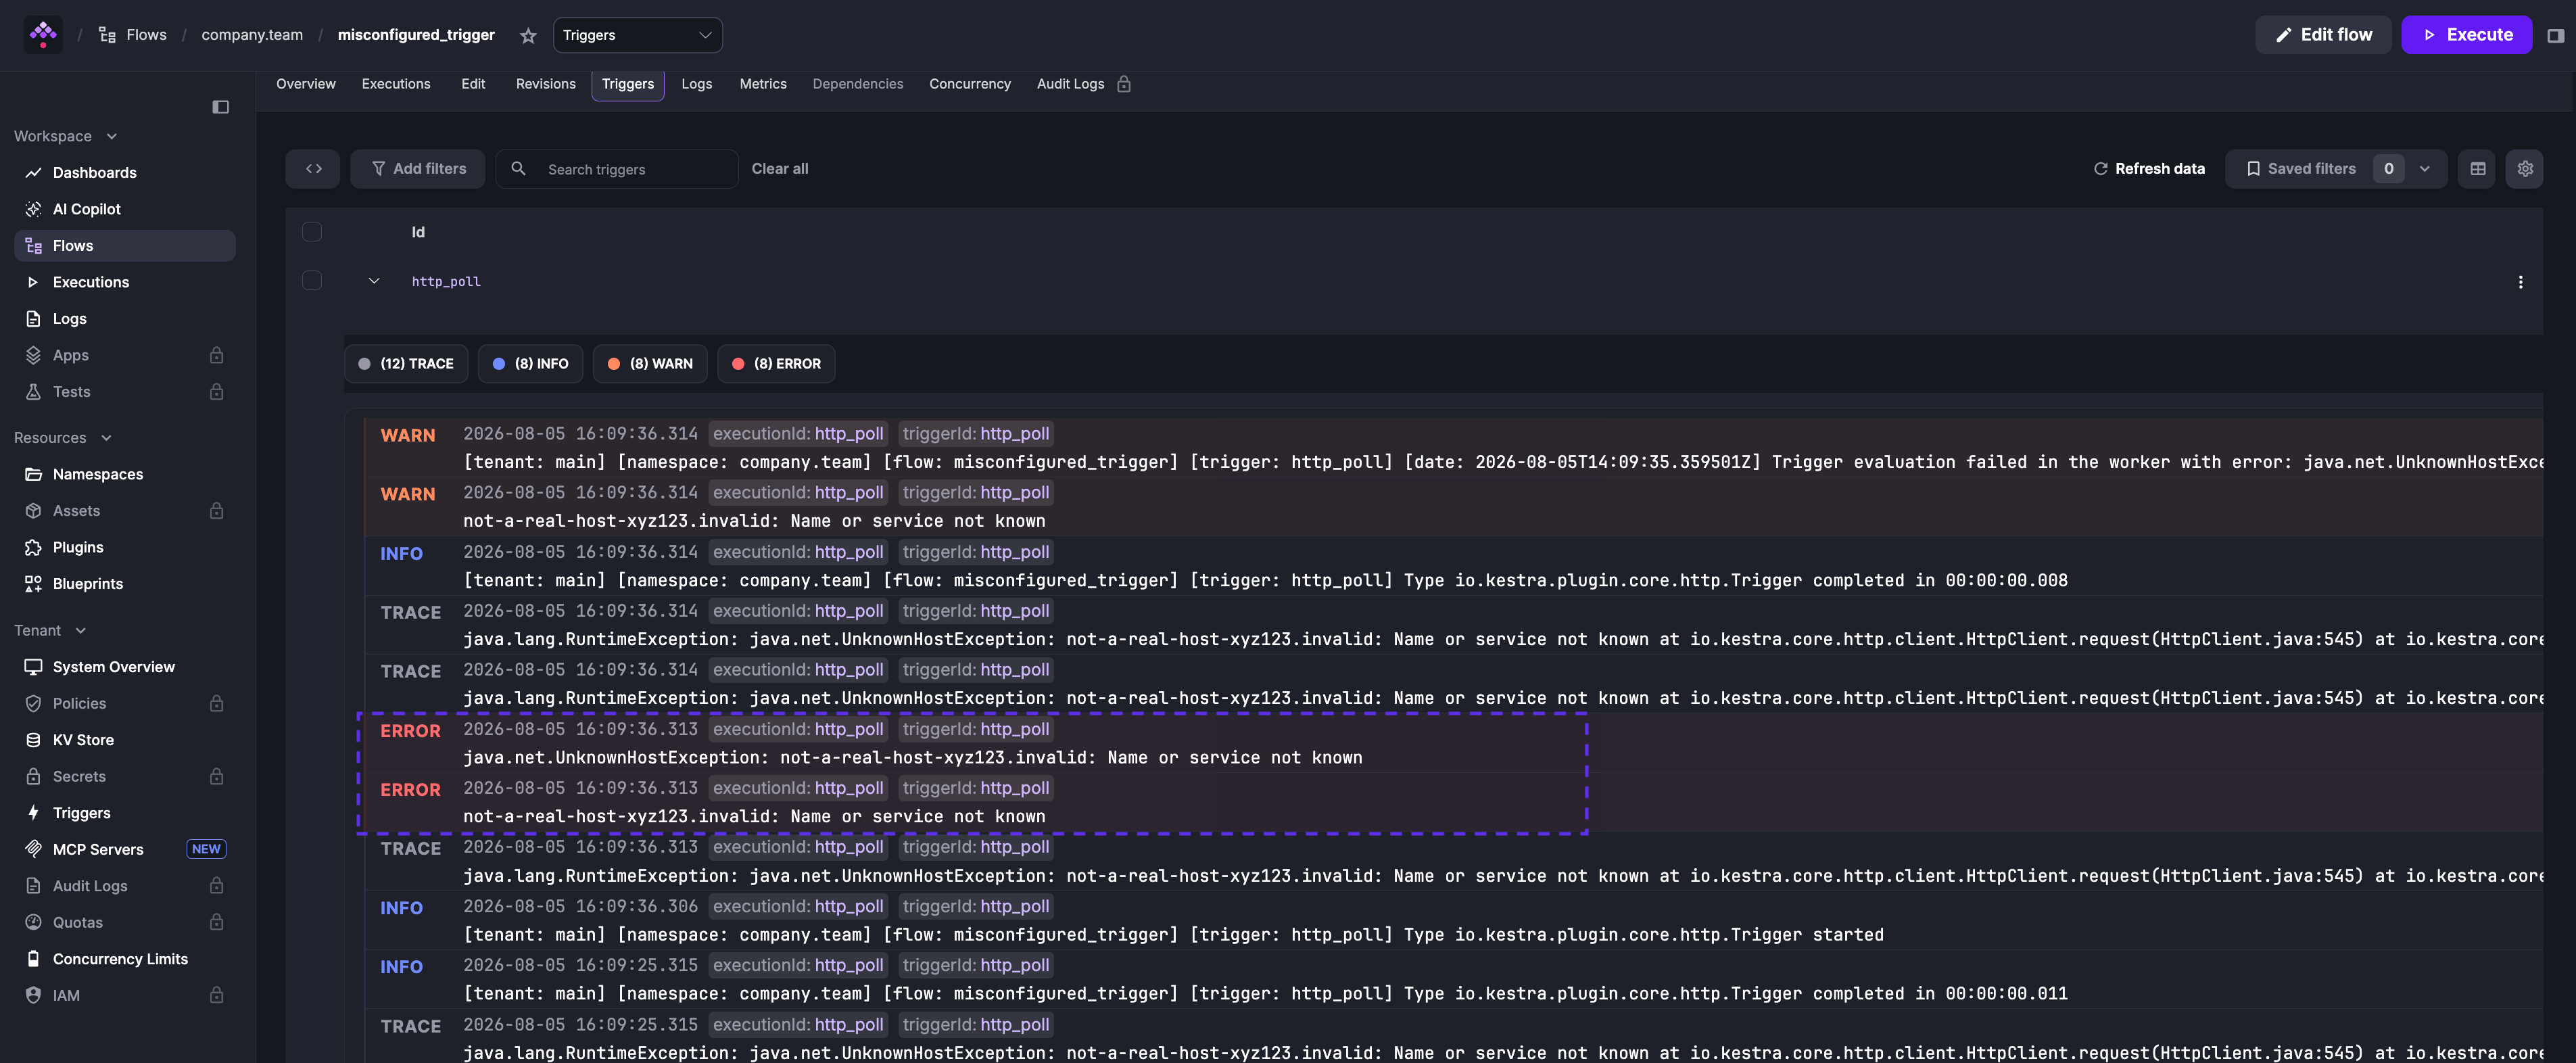This screenshot has width=2576, height=1063.
Task: Open the Triggers dropdown in the header
Action: 637,35
